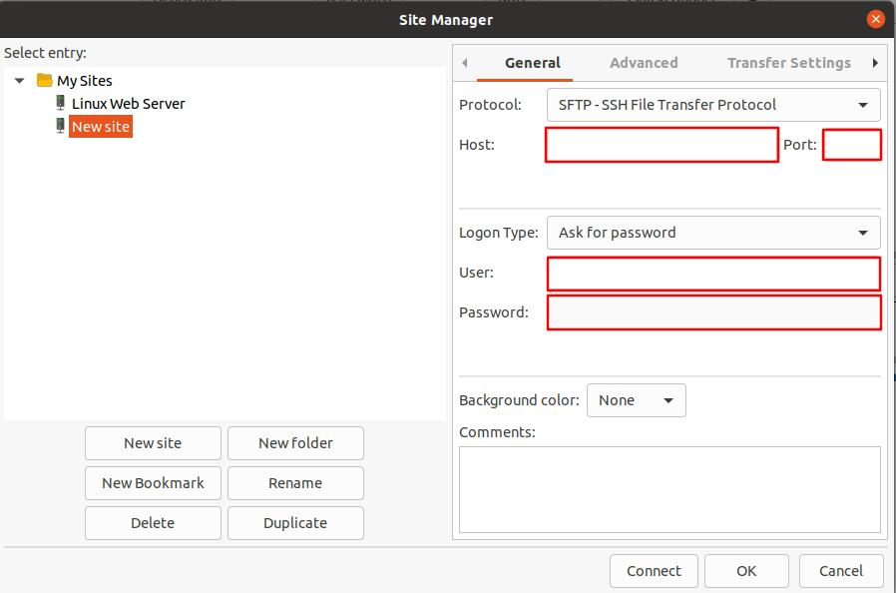Open the Advanced tab

click(644, 63)
